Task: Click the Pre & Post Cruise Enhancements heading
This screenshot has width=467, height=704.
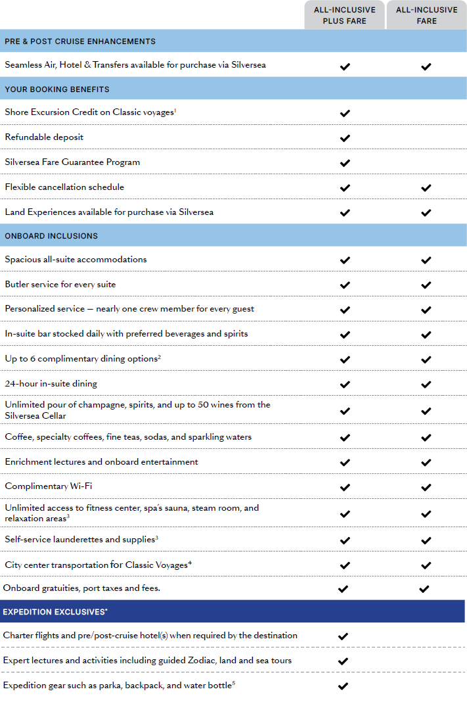Action: click(x=80, y=41)
